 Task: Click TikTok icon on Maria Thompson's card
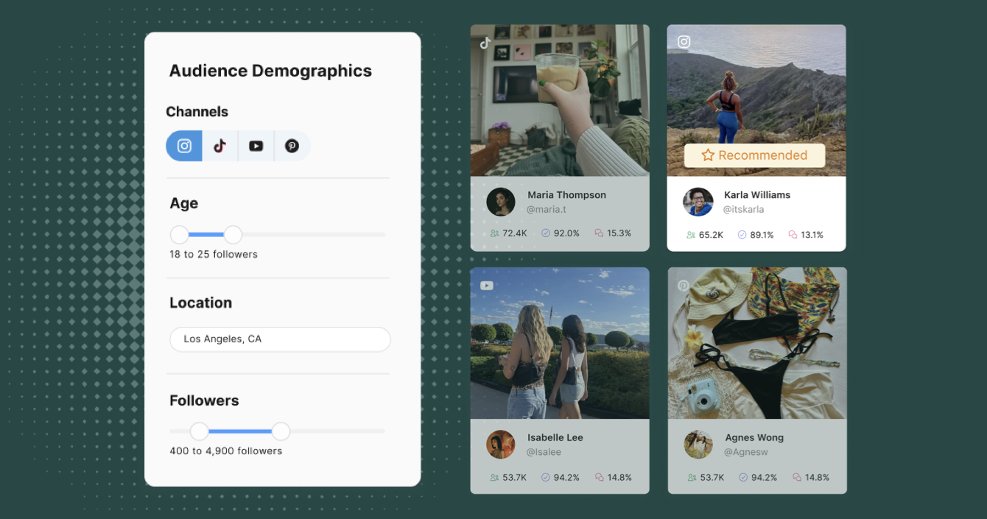click(x=485, y=43)
